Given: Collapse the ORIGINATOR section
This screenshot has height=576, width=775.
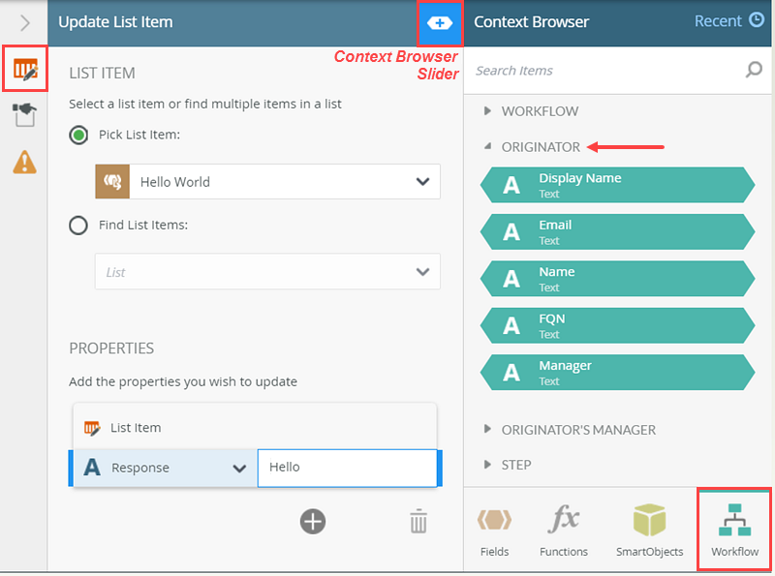Looking at the screenshot, I should coord(489,148).
